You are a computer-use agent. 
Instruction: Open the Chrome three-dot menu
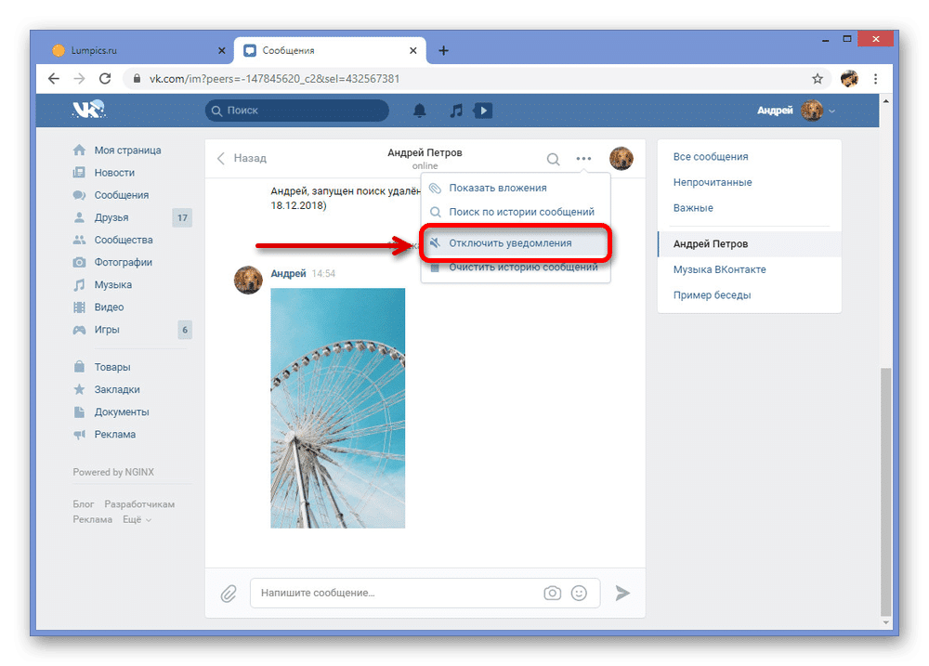point(876,79)
